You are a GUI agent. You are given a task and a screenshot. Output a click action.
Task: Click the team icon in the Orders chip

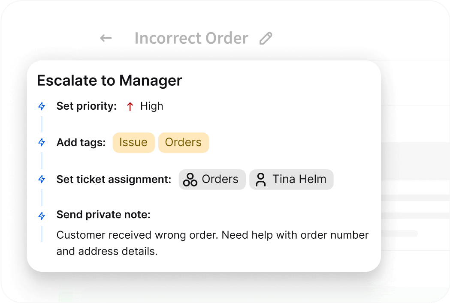[x=190, y=179]
